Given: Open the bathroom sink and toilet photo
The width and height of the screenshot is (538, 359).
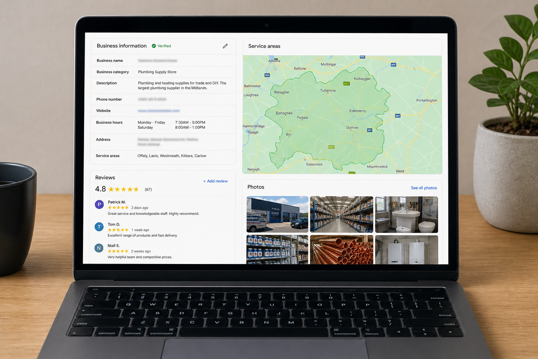Looking at the screenshot, I should coord(406,214).
